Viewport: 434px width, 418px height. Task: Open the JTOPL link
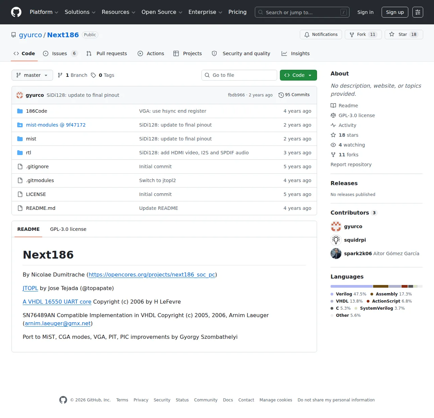pyautogui.click(x=30, y=288)
